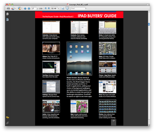Viewport: 155px width, 133px height.
Task: Click the 'Calendar. A day planner' caption
Action: pos(51,37)
